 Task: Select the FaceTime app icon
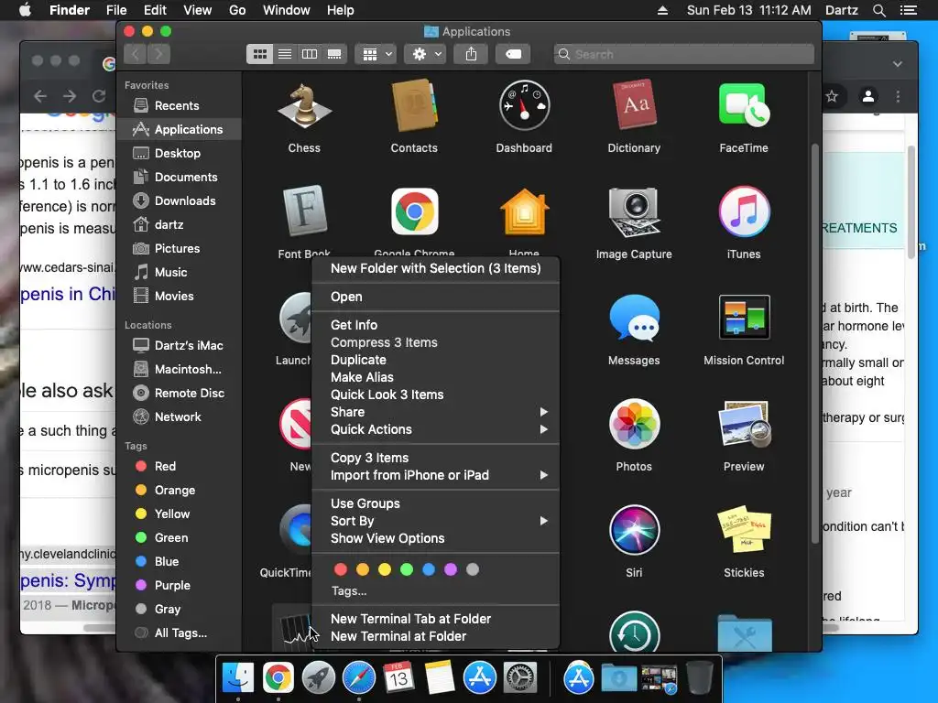point(744,105)
